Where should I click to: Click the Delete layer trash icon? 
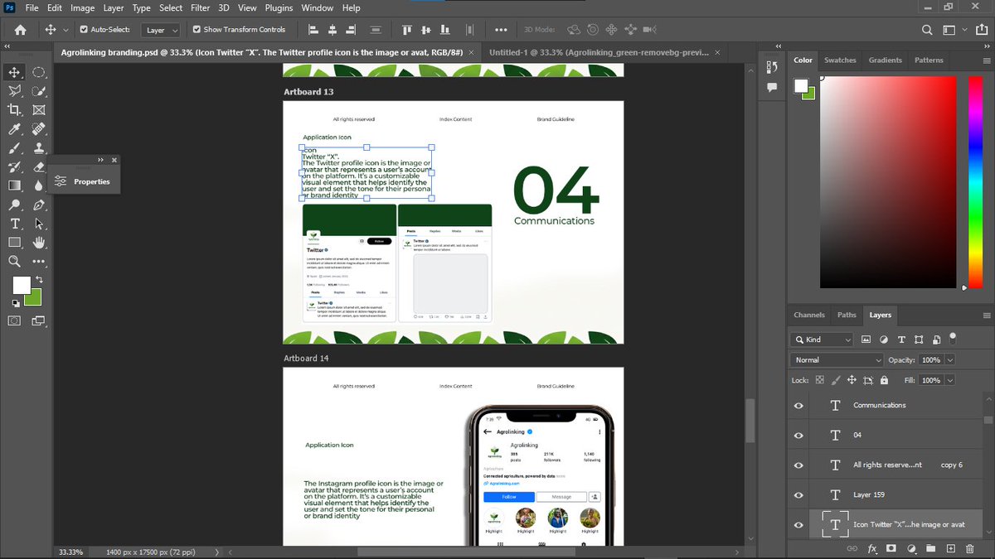point(971,548)
